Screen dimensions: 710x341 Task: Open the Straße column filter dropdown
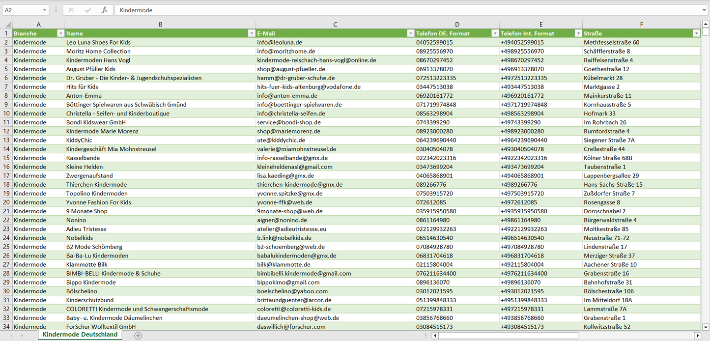[696, 33]
